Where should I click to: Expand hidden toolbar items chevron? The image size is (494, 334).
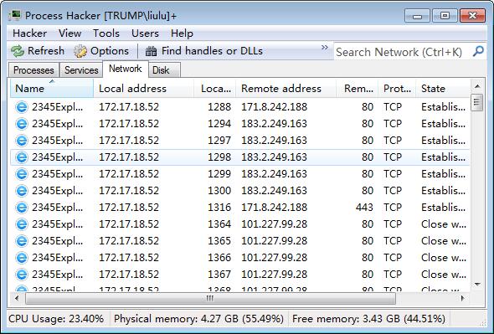click(325, 48)
